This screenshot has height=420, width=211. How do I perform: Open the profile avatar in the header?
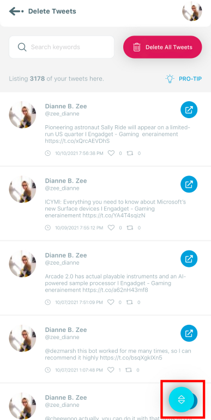click(x=192, y=11)
